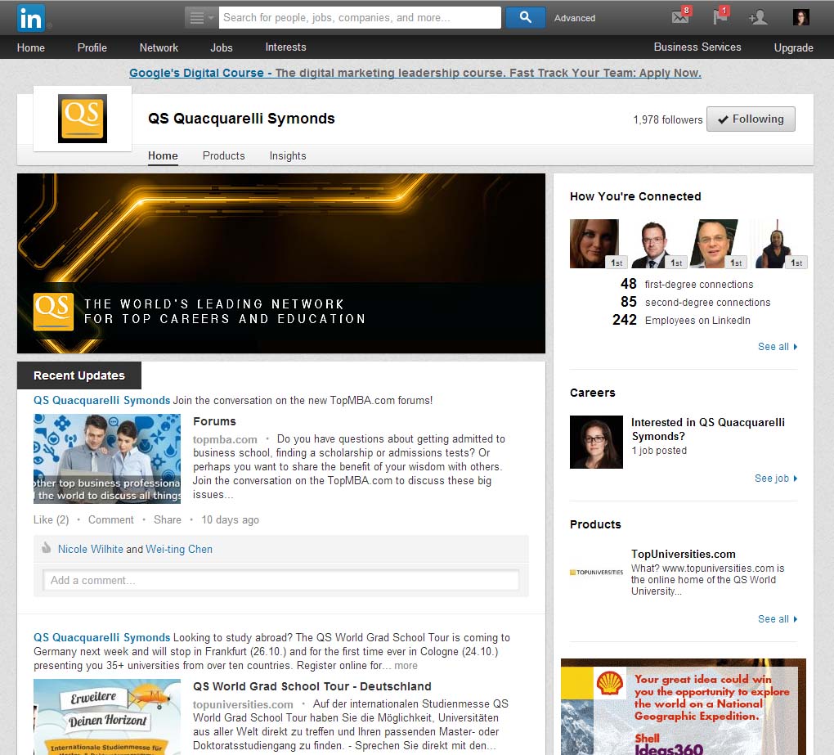The height and width of the screenshot is (755, 834).
Task: Open Nicole Wilhite's profile
Action: click(x=91, y=549)
